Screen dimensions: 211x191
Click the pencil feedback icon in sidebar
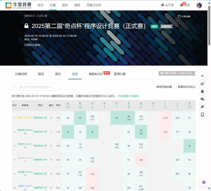202,107
